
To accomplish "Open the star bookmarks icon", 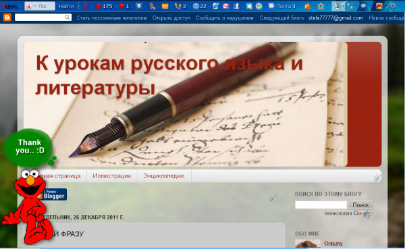I will (x=321, y=6).
